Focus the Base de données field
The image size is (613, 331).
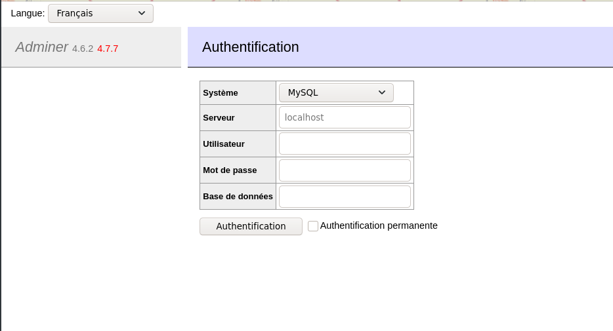click(x=345, y=197)
